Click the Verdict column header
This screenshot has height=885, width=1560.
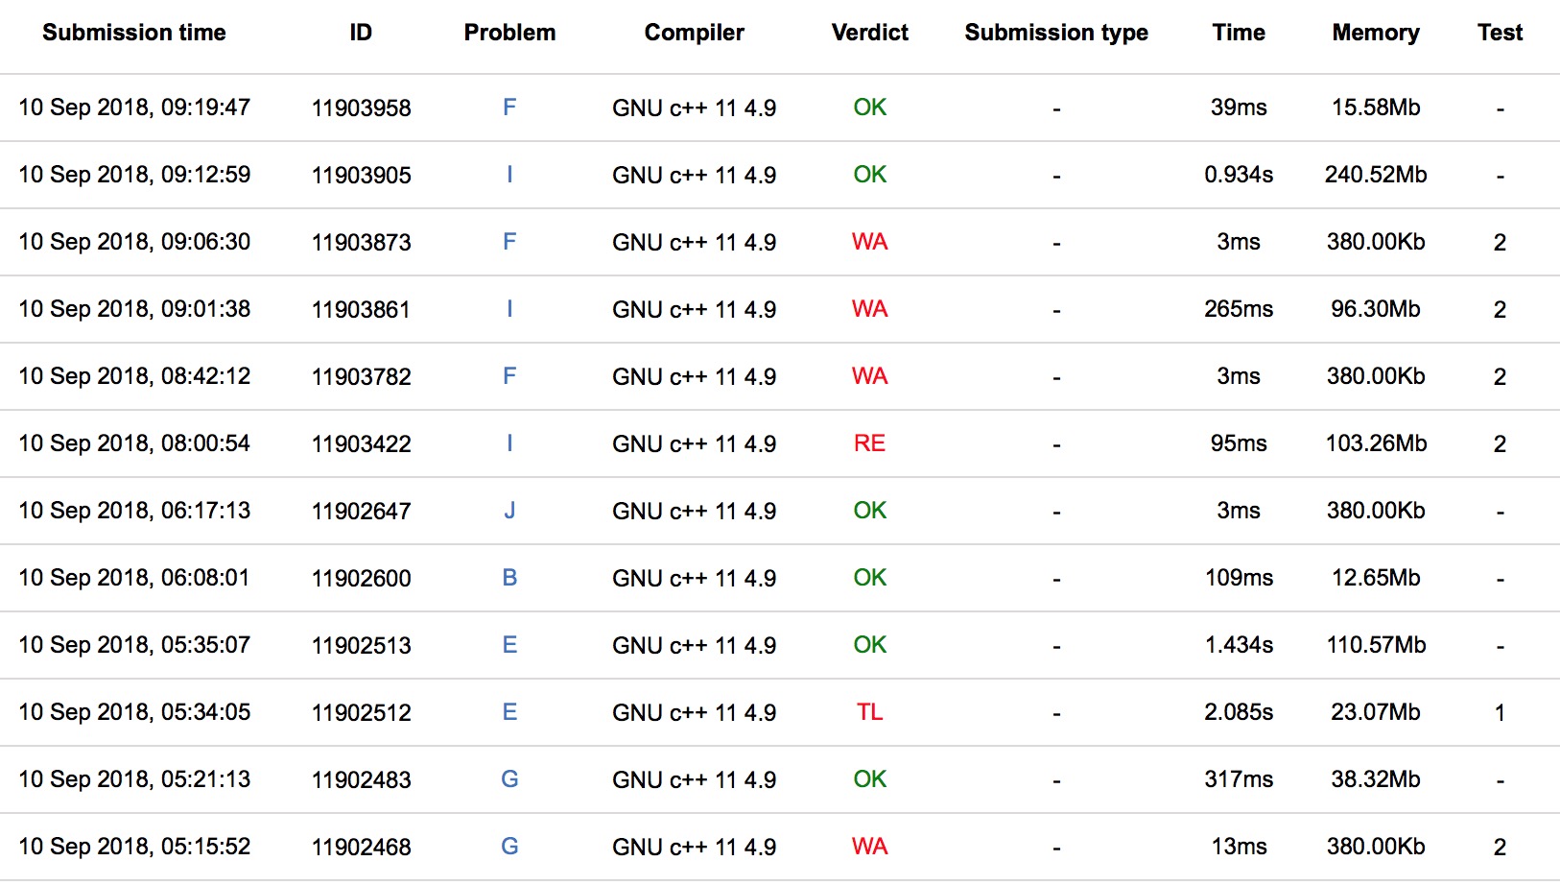pyautogui.click(x=869, y=33)
